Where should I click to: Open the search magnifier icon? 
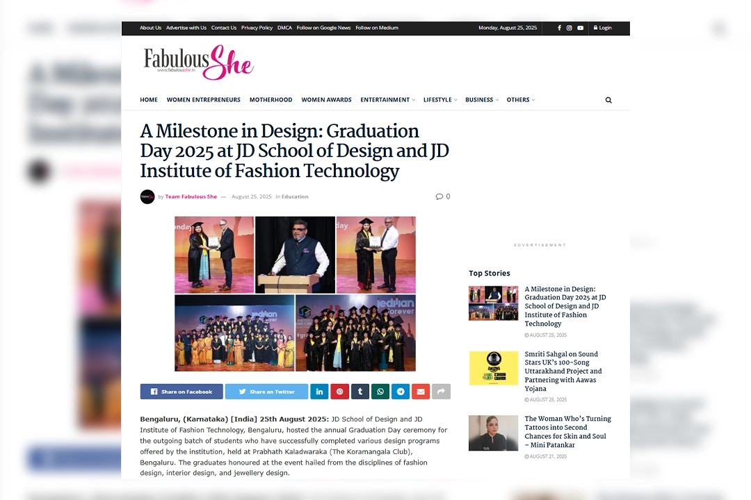coord(608,100)
